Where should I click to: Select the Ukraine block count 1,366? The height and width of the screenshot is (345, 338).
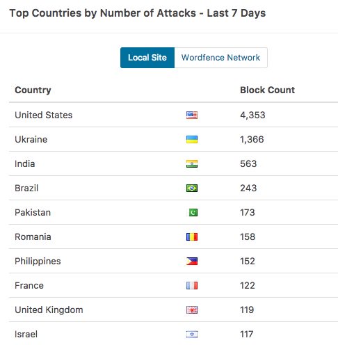click(x=252, y=139)
